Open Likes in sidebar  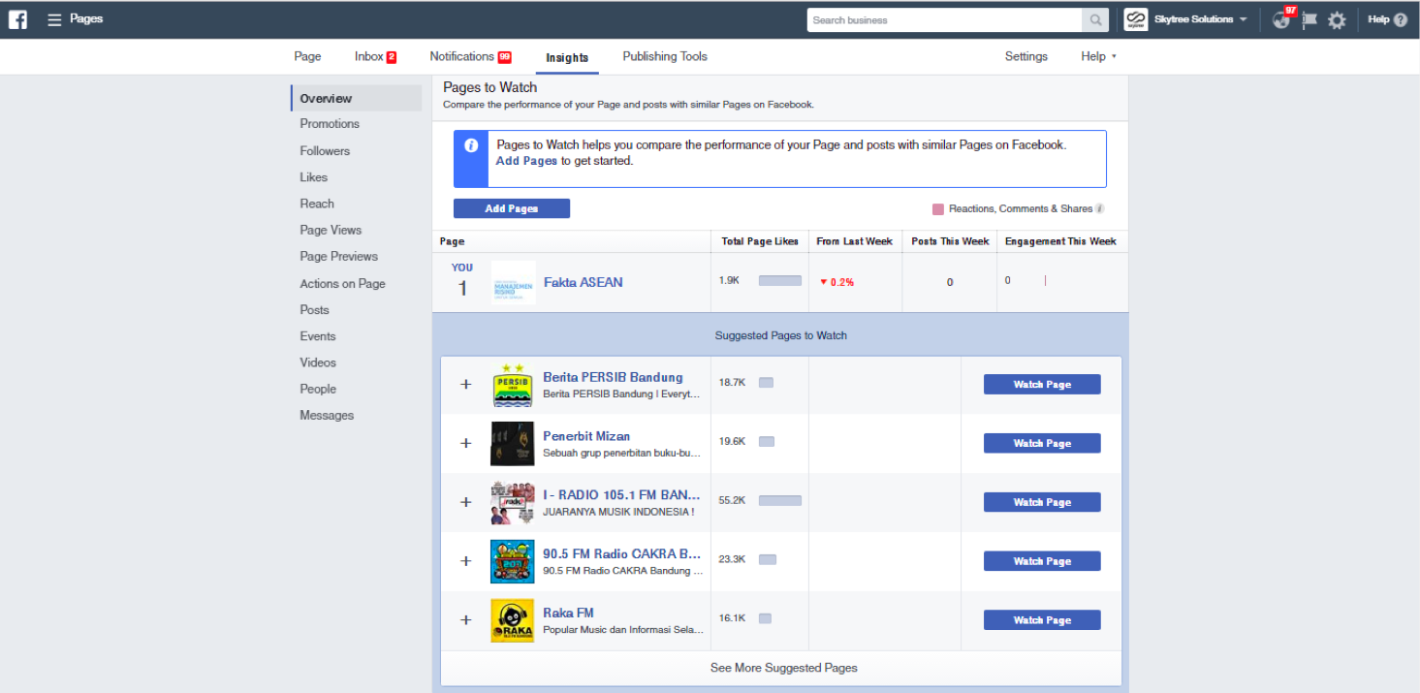pos(313,177)
